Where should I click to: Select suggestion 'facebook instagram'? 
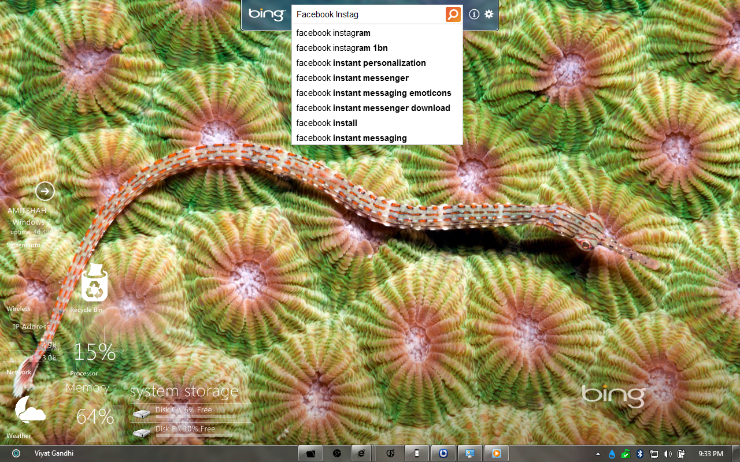click(x=377, y=33)
